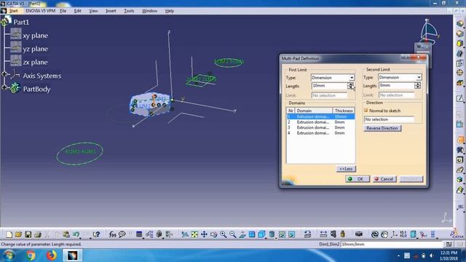This screenshot has width=466, height=262.
Task: Launch Firefox from taskbar
Action: [52, 255]
